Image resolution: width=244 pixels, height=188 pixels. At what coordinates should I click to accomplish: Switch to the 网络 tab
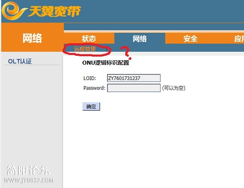pyautogui.click(x=140, y=38)
